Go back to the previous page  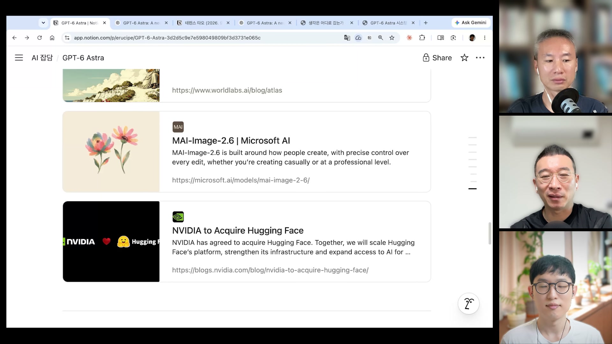(x=14, y=38)
